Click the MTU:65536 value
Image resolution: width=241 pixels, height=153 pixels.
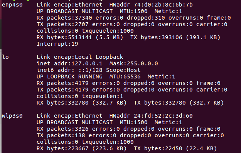point(125,76)
